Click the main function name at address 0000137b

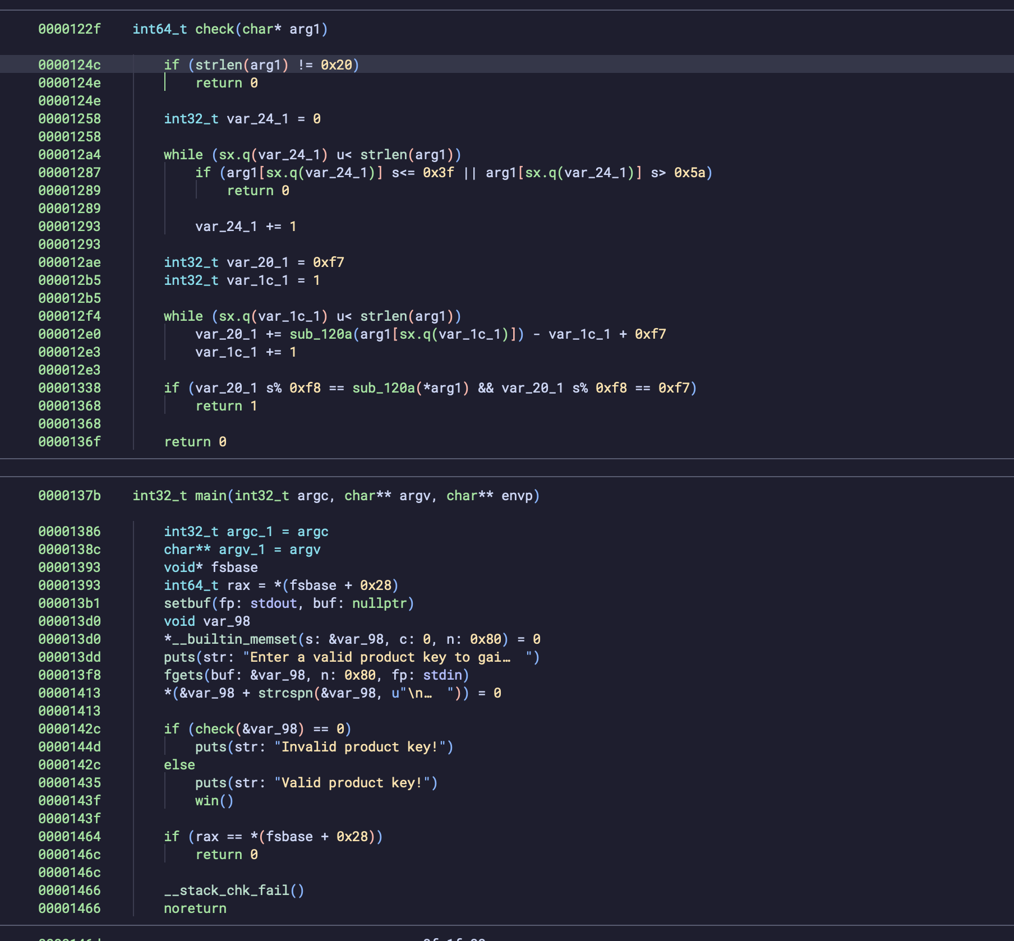click(212, 495)
